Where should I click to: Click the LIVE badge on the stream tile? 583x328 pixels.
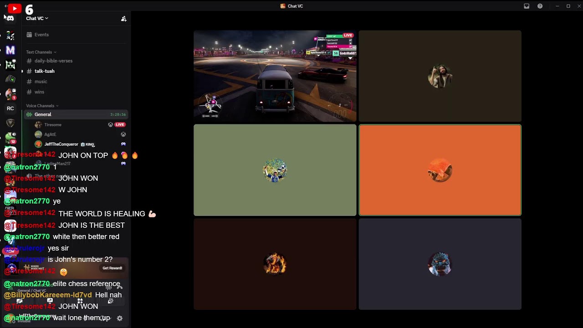[348, 35]
